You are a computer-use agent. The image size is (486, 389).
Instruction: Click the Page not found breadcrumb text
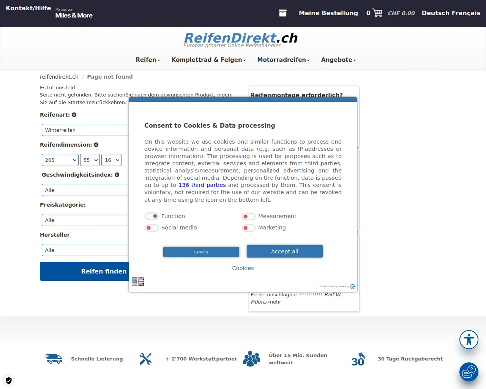point(110,77)
